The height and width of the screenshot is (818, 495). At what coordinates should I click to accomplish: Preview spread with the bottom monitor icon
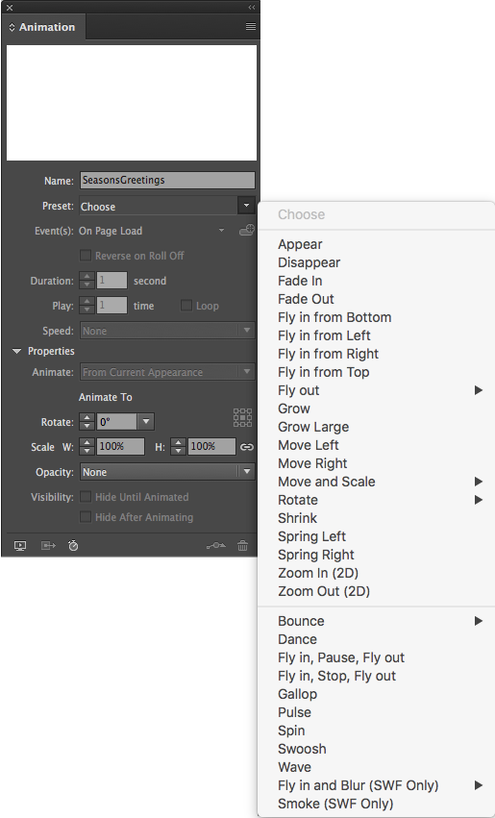pyautogui.click(x=20, y=546)
